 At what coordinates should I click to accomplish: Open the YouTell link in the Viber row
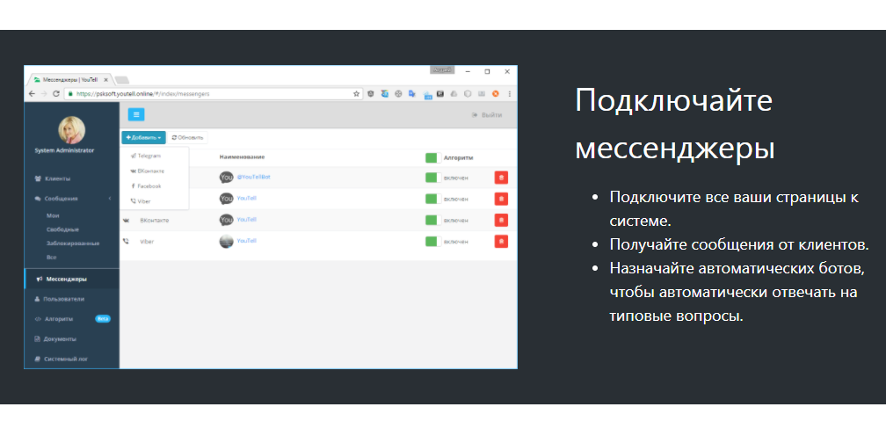click(246, 241)
